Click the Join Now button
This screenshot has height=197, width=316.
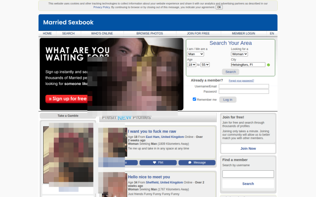pyautogui.click(x=248, y=149)
